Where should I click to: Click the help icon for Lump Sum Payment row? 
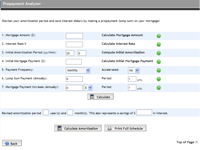coord(159,79)
